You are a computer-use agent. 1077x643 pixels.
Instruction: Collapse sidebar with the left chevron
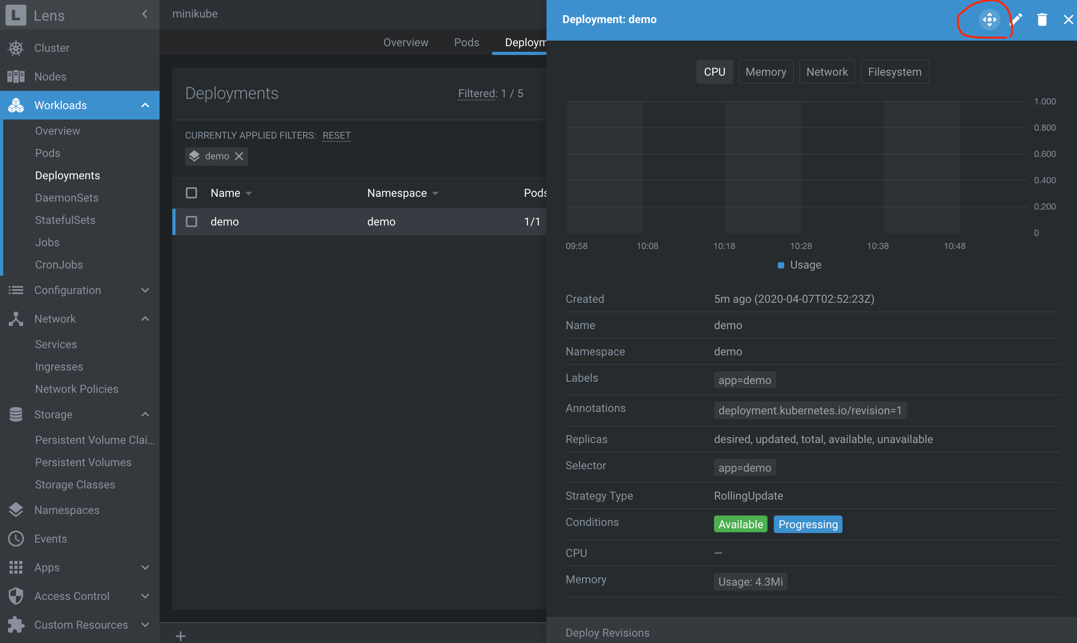pos(145,15)
